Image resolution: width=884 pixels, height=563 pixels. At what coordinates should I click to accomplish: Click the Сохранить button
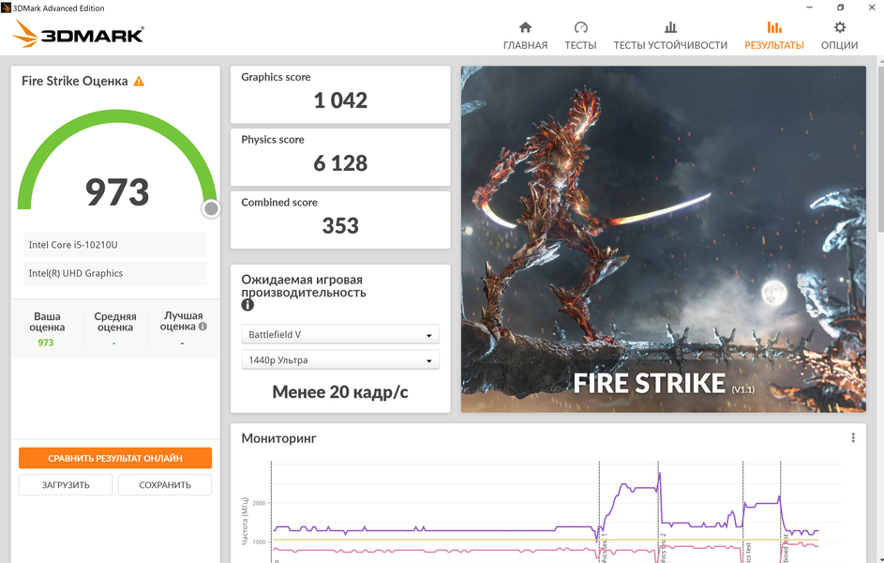tap(165, 485)
